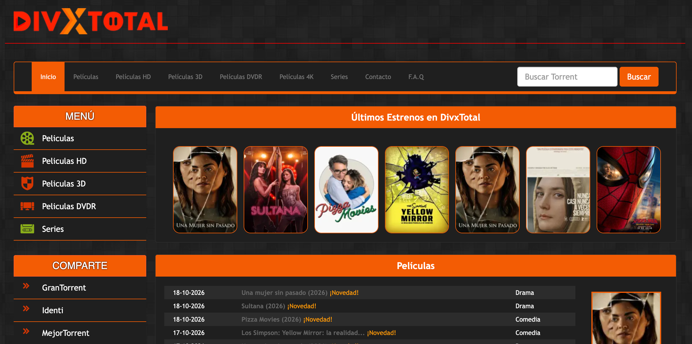Open Películas DVDR in the top navigation

(x=241, y=77)
